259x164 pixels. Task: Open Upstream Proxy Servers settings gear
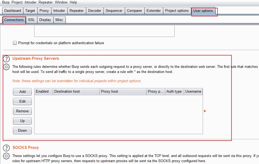(x=6, y=67)
